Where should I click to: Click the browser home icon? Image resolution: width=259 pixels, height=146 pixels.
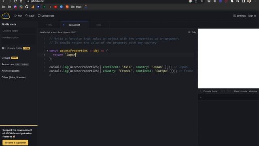pyautogui.click(x=21, y=1)
